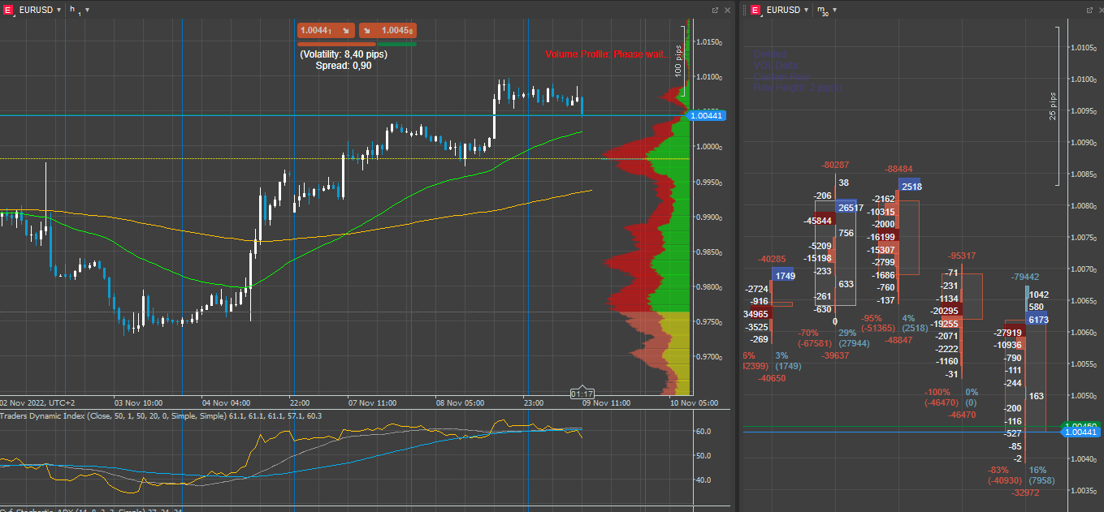The width and height of the screenshot is (1104, 512).
Task: Click the 0.9800 price axis label
Action: click(708, 287)
